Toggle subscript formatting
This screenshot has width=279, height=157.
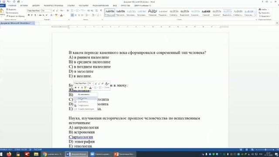coord(44,15)
